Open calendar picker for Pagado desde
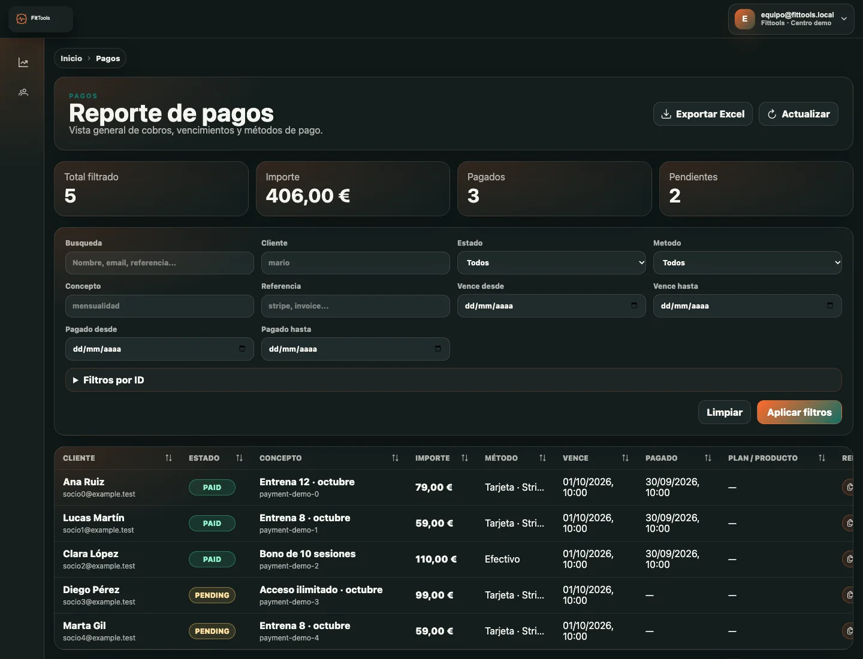863x659 pixels. coord(242,349)
